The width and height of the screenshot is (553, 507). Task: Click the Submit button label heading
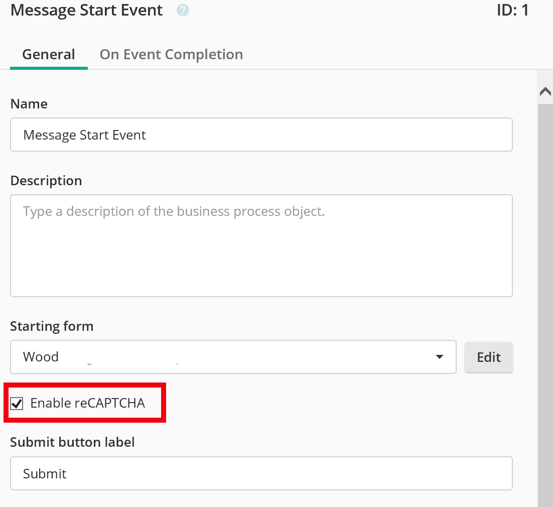(72, 442)
